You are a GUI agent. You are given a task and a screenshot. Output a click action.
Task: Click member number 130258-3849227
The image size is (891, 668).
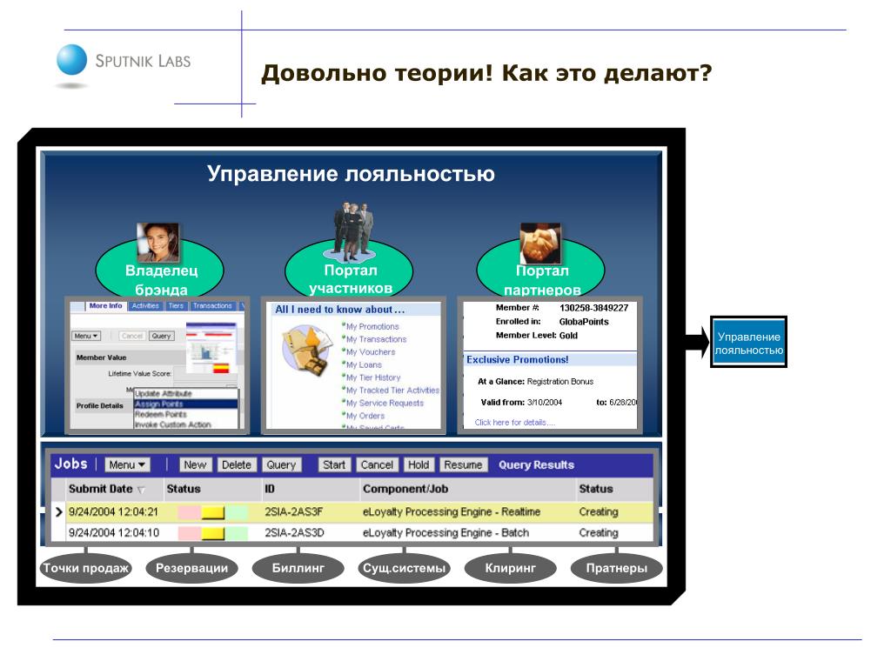(x=593, y=308)
